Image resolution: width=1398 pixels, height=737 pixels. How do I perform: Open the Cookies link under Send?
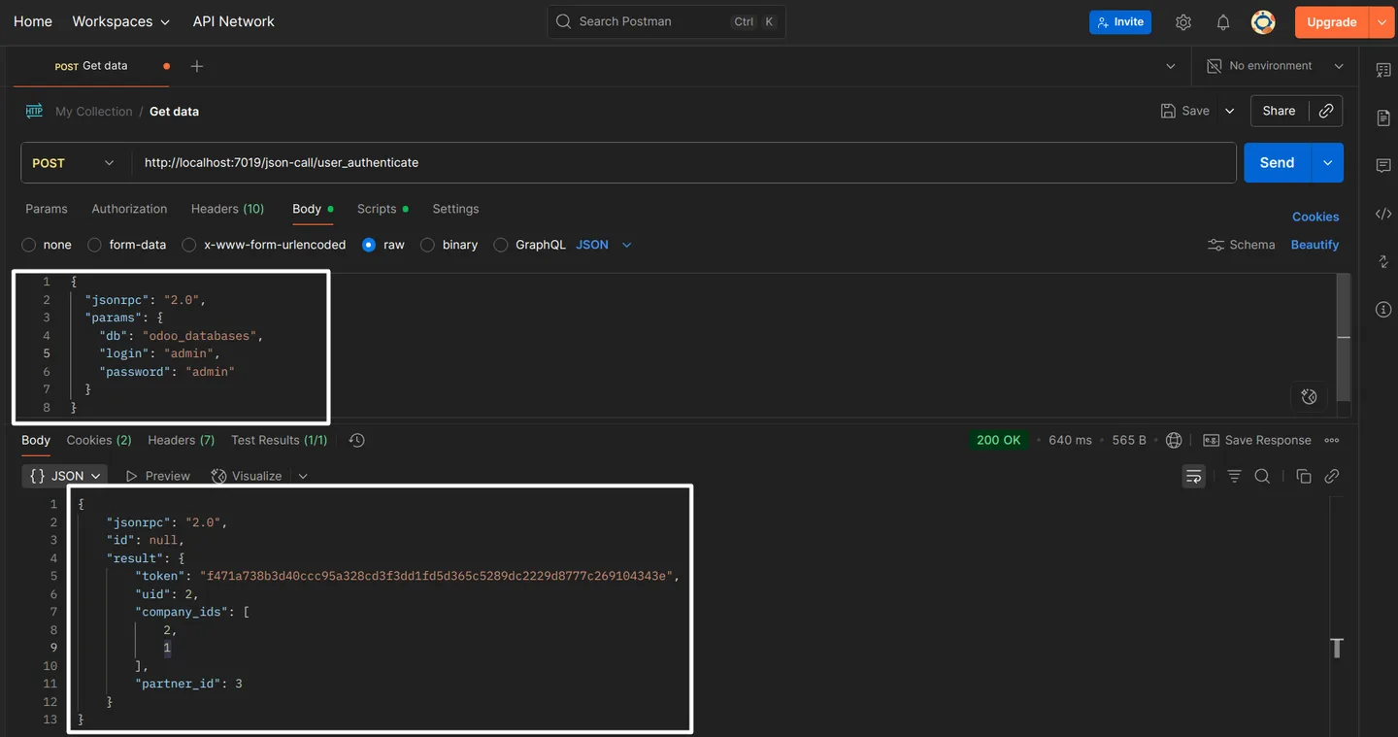[x=1315, y=217]
